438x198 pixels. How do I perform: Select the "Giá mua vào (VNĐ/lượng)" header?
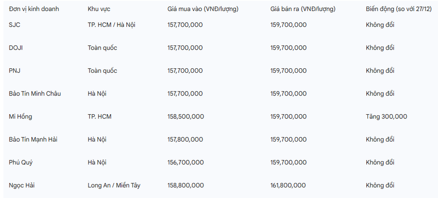pos(203,9)
